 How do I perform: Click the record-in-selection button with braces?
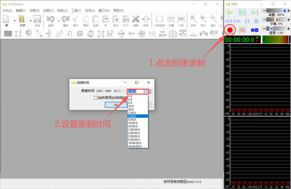pos(242,30)
